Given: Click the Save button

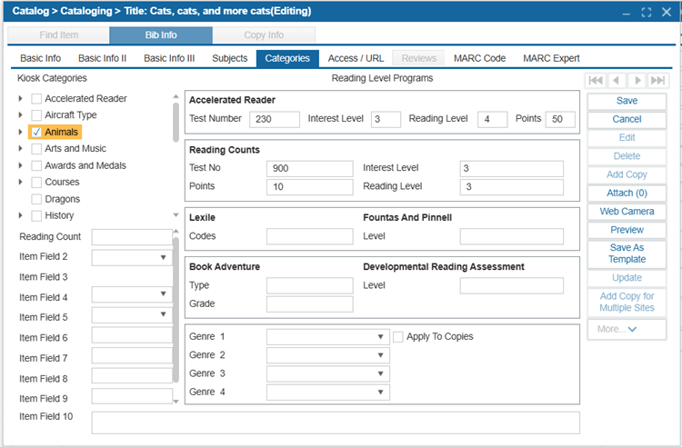Looking at the screenshot, I should 627,101.
